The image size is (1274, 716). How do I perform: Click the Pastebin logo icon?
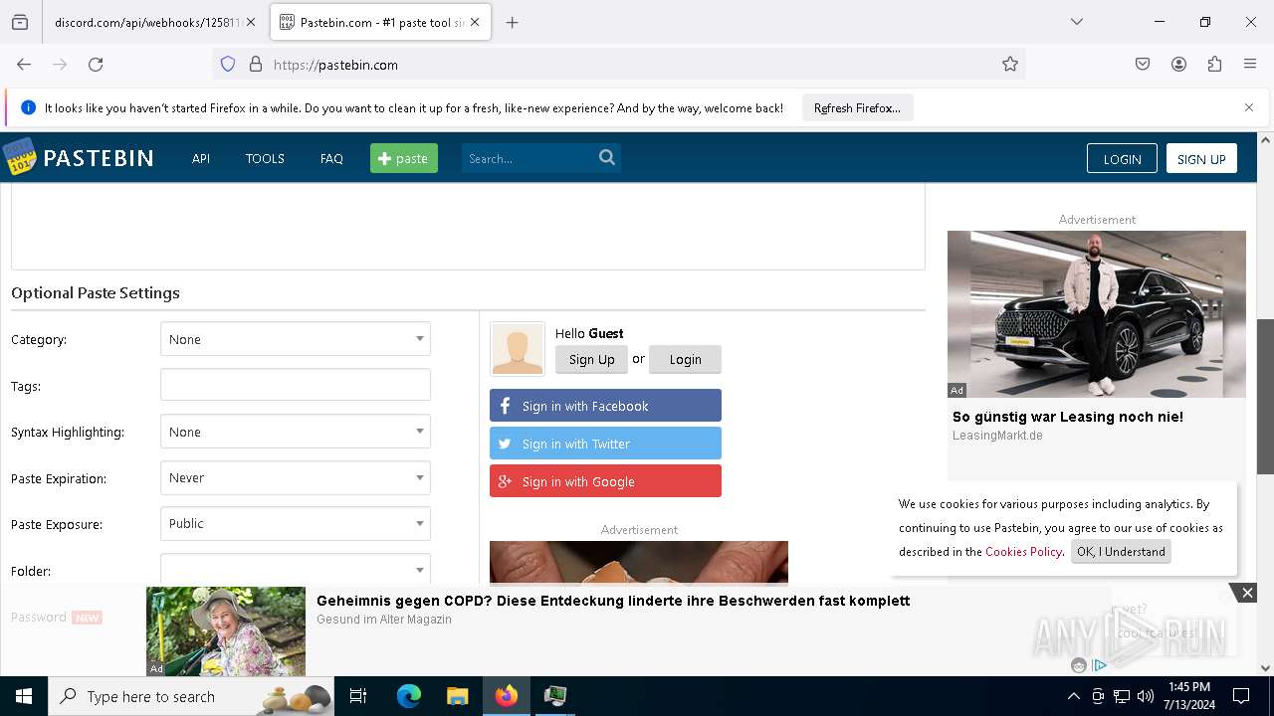point(19,157)
